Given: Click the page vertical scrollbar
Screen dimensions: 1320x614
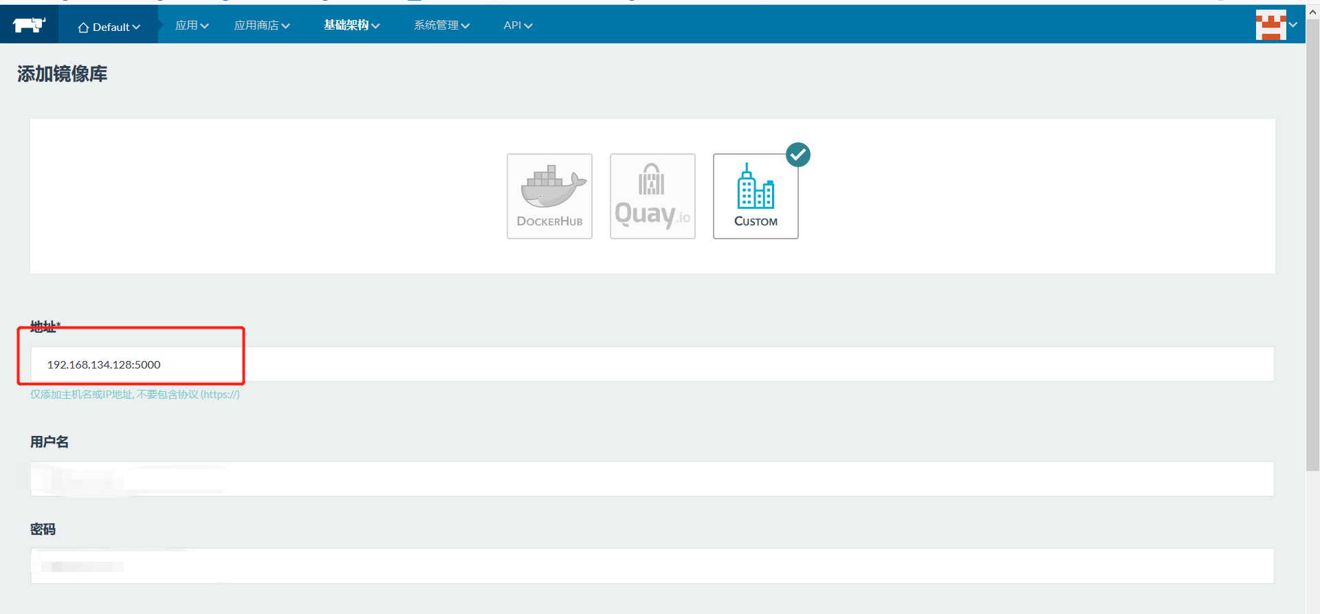Looking at the screenshot, I should coord(1312,245).
